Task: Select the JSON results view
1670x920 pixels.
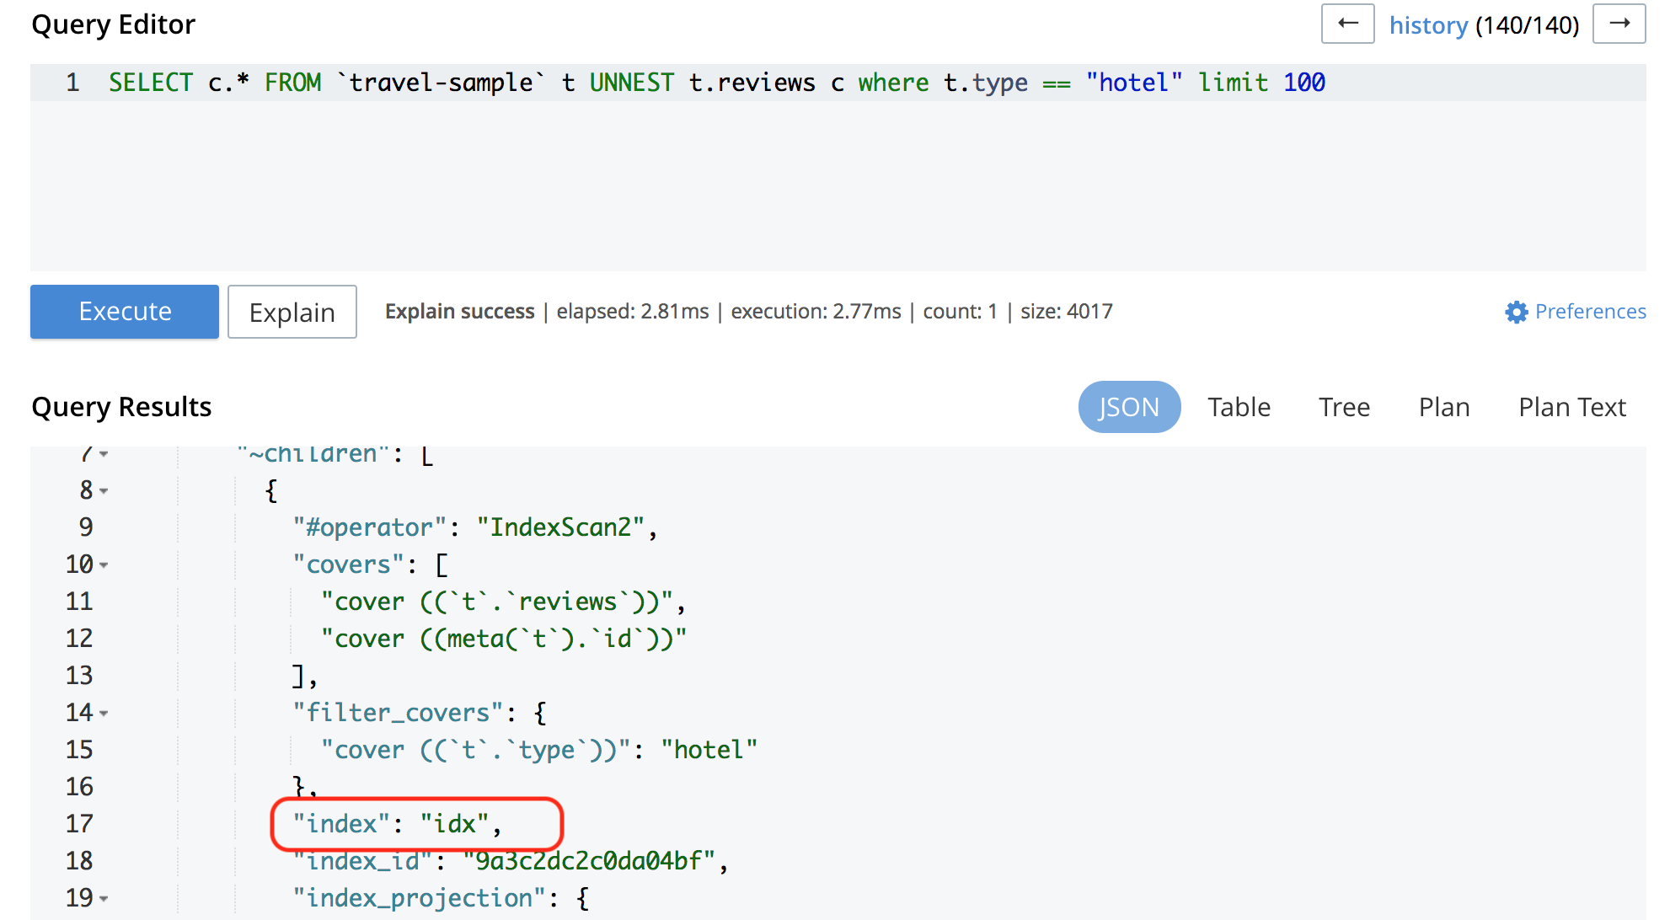Action: [x=1129, y=406]
